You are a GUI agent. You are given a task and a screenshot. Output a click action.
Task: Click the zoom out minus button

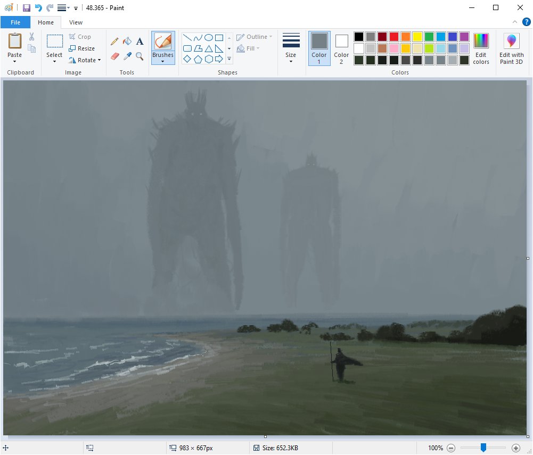tap(451, 448)
